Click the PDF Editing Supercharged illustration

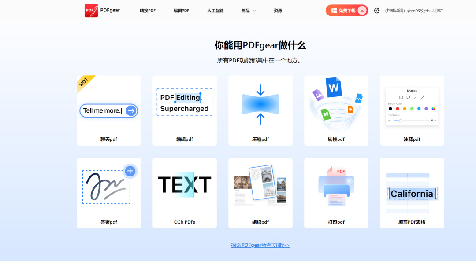(185, 102)
